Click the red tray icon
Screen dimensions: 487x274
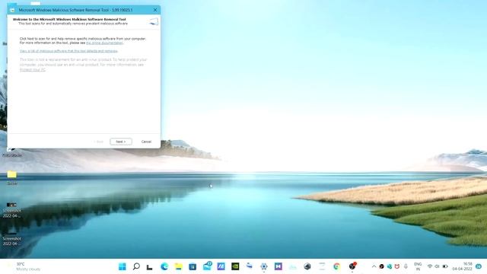[397, 266]
